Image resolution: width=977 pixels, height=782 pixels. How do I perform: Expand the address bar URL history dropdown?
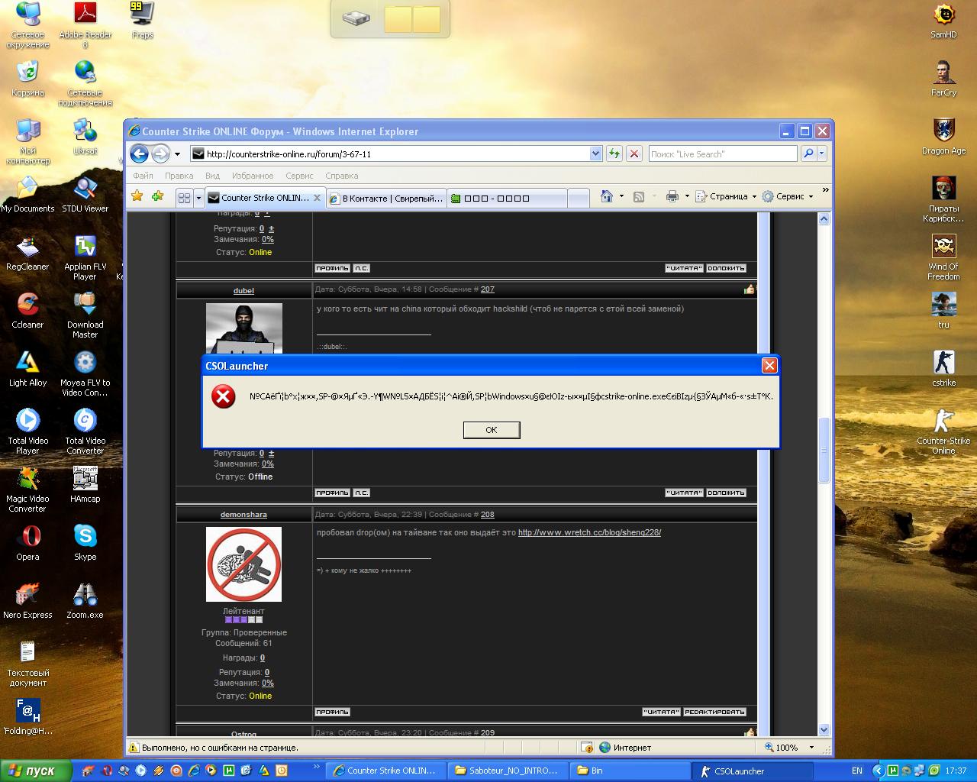595,153
